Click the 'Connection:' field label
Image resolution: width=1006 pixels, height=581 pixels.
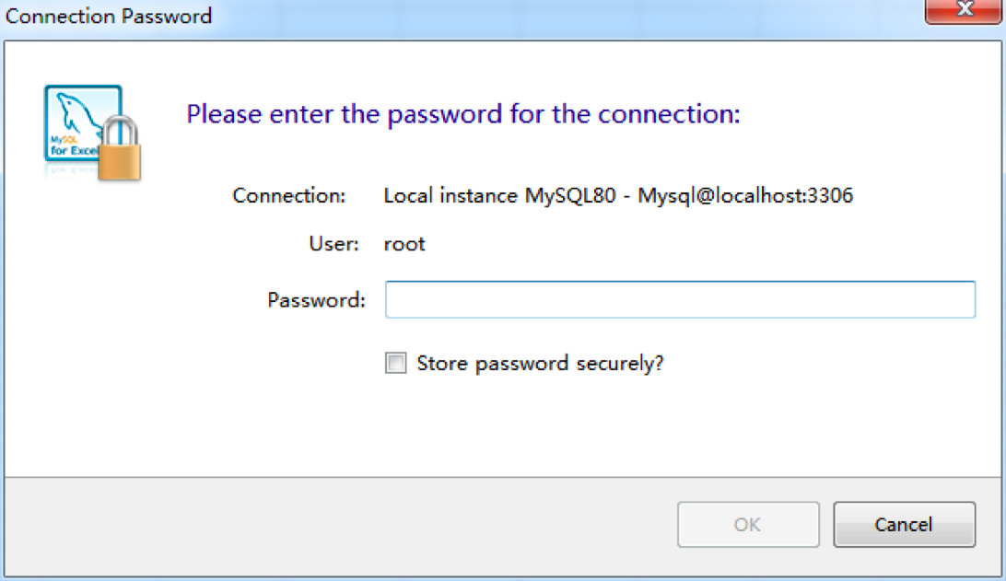pos(289,195)
